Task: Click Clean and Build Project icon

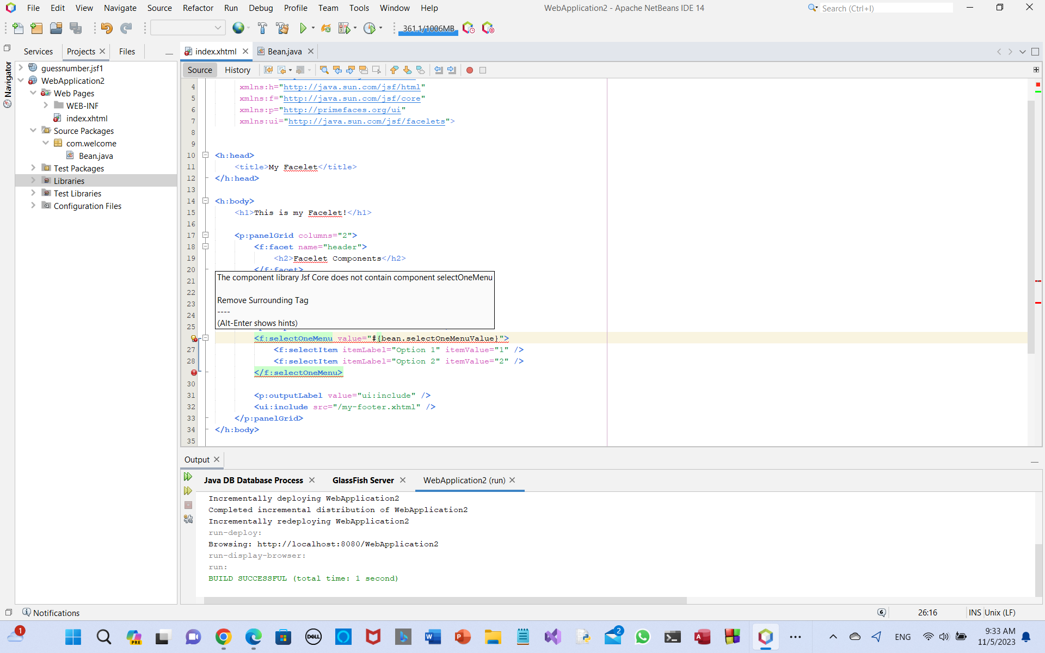Action: coord(282,28)
